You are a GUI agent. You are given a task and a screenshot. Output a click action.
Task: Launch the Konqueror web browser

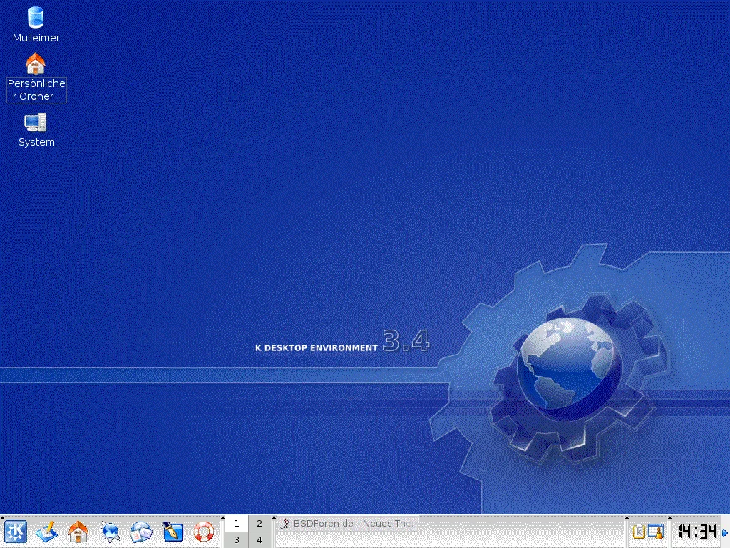110,532
